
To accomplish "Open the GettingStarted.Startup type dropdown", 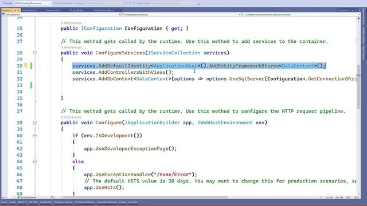I will tap(181, 14).
